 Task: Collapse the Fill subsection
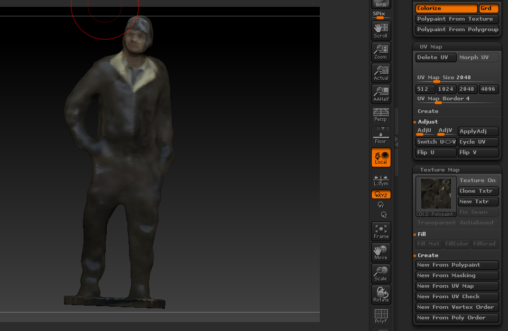coord(421,234)
